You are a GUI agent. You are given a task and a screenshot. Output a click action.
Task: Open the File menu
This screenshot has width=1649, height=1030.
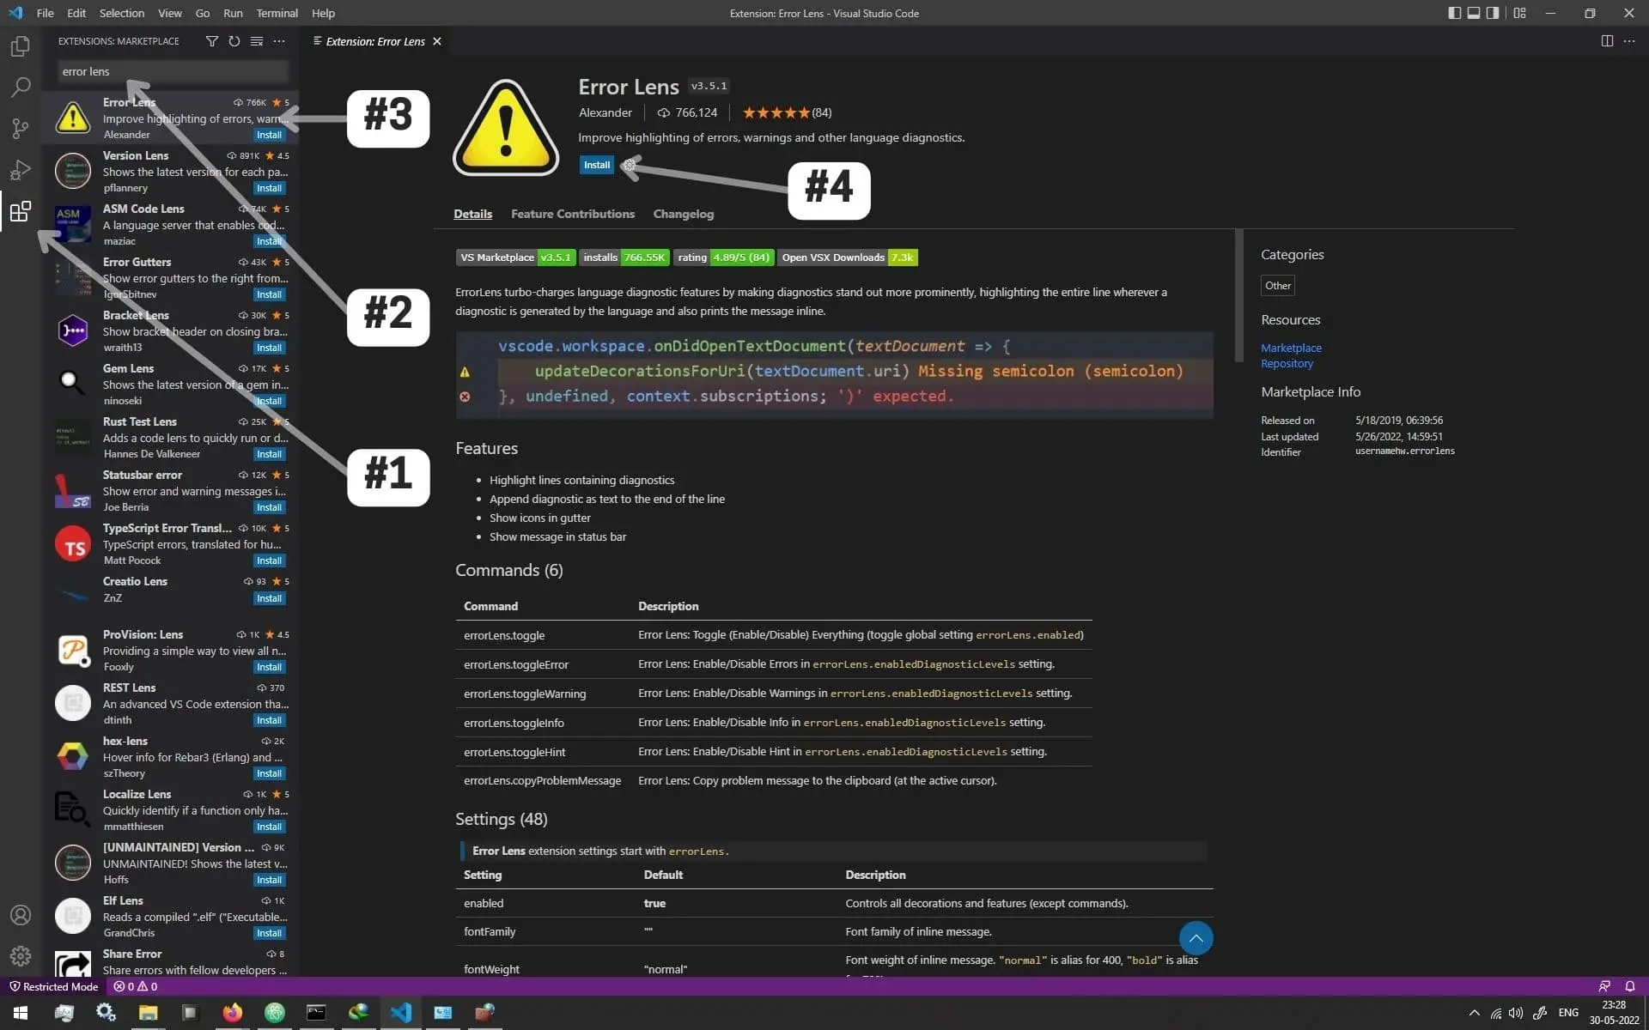click(46, 13)
